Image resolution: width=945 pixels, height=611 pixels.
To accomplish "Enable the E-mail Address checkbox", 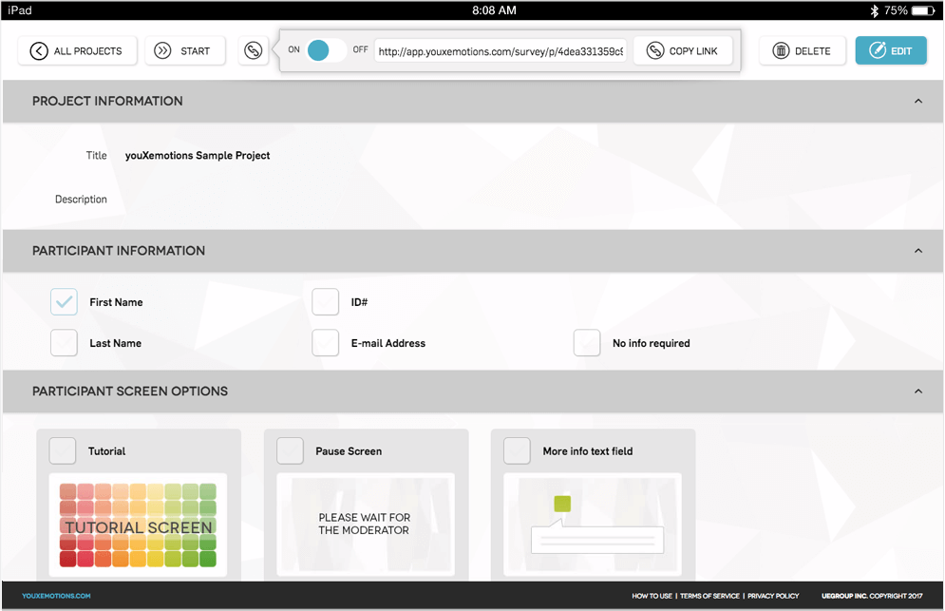I will click(x=326, y=343).
